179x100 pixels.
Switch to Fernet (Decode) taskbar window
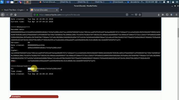[48, 2]
